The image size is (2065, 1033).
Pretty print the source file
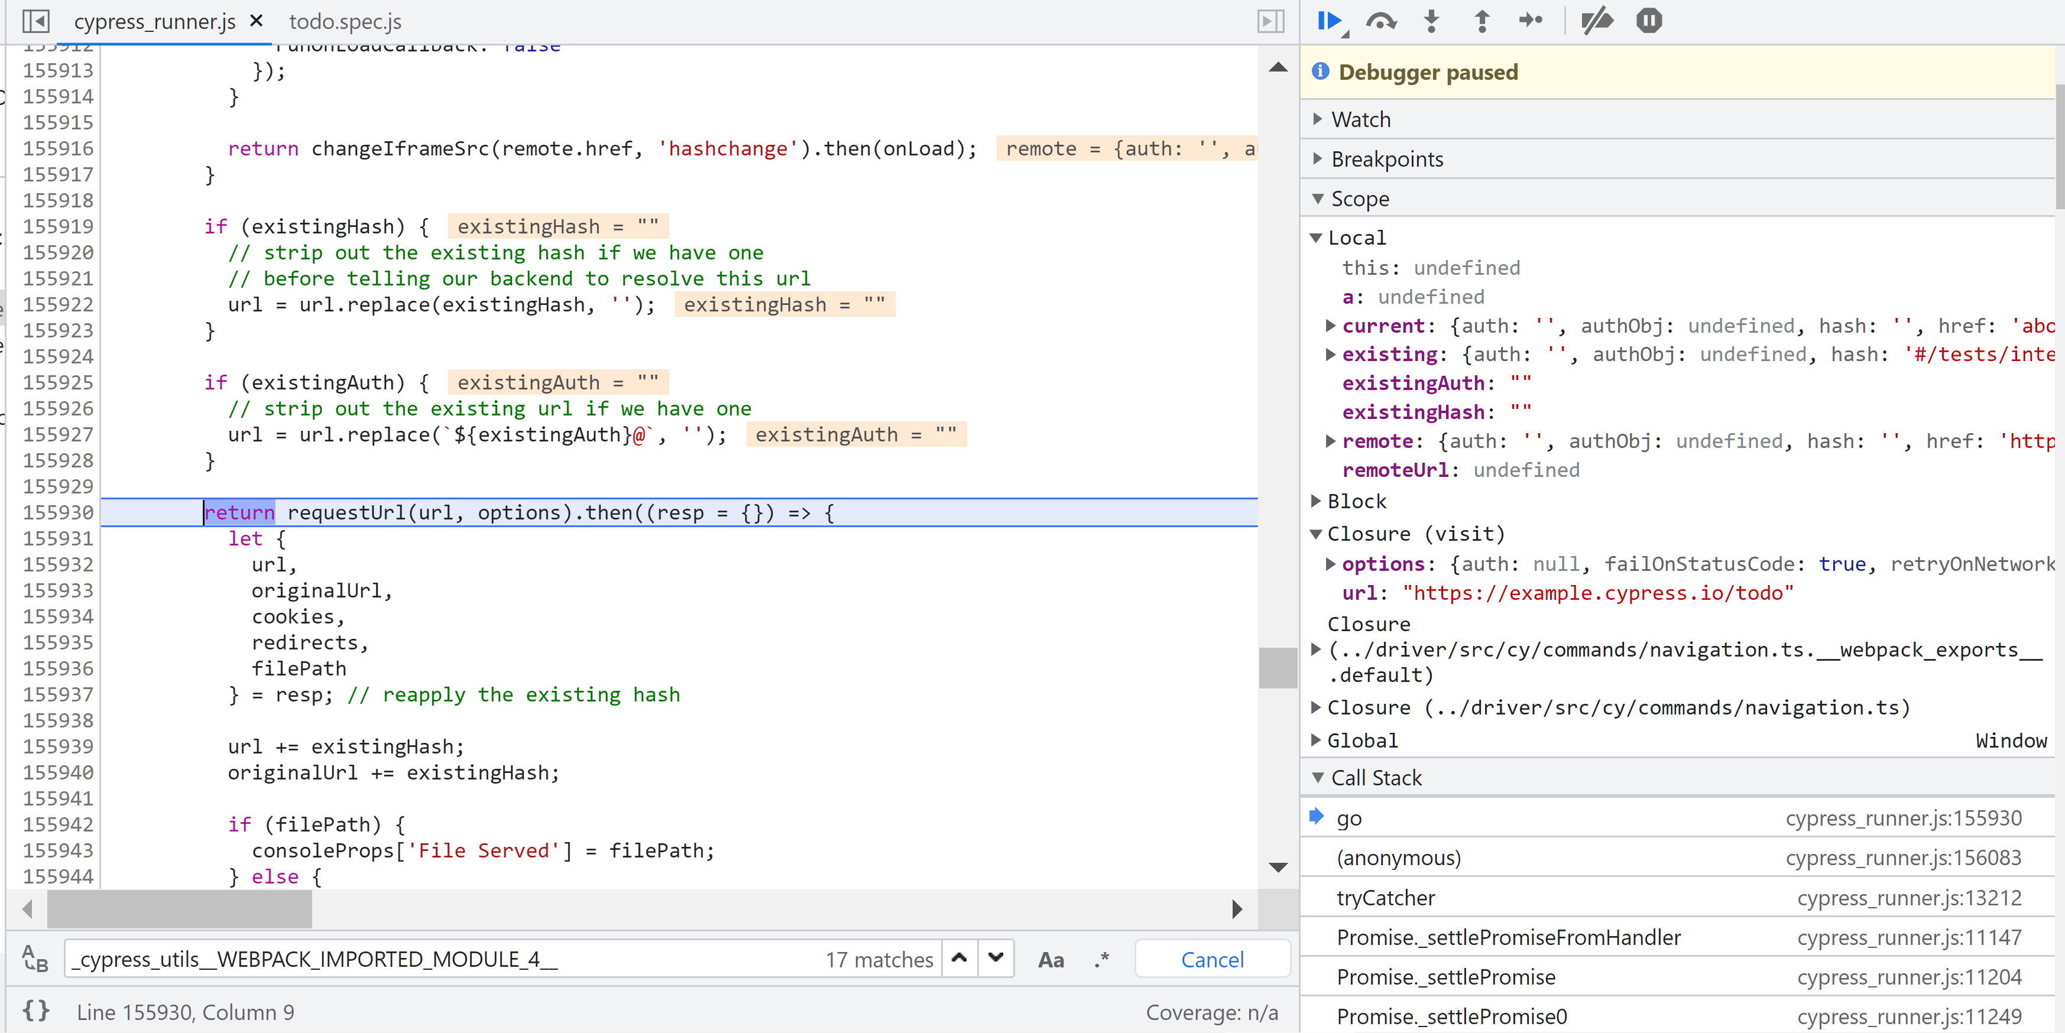point(36,1011)
